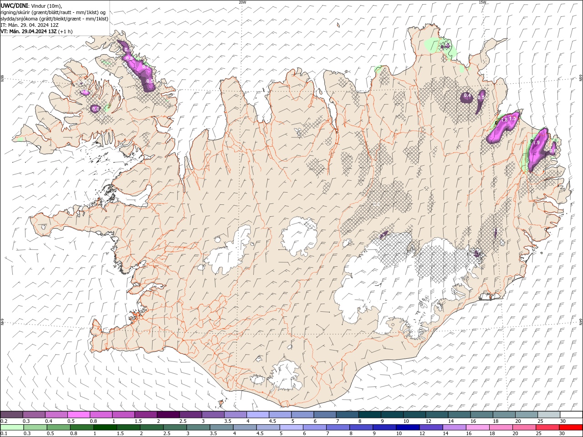Click the white Hofsjökull glacier in central Iceland
This screenshot has width=583, height=437.
point(299,237)
